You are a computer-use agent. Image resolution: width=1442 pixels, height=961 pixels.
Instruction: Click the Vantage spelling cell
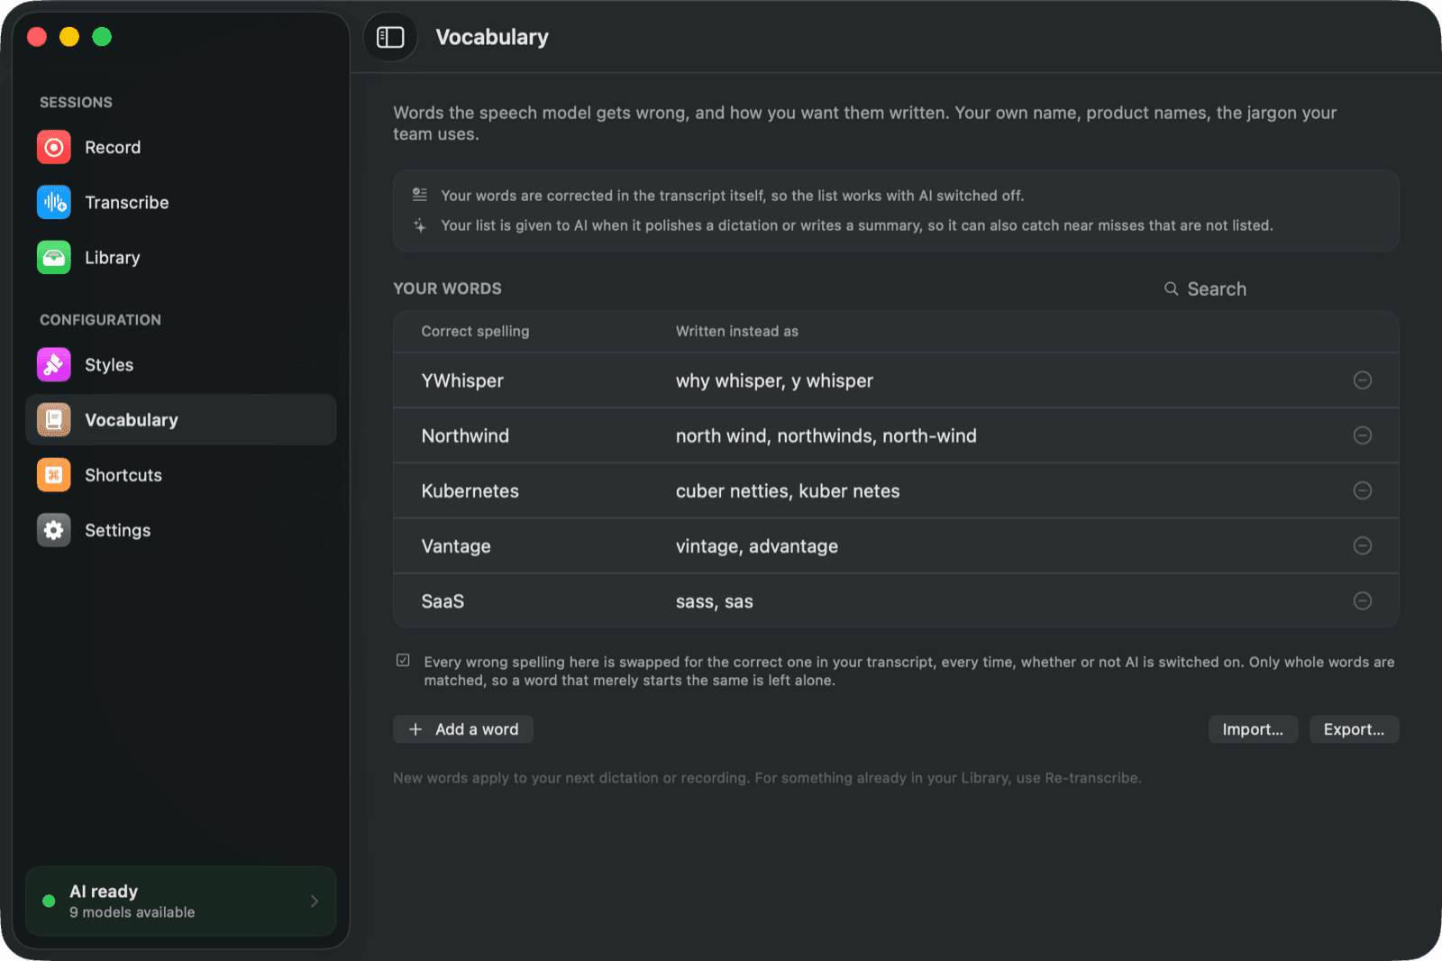click(x=456, y=545)
